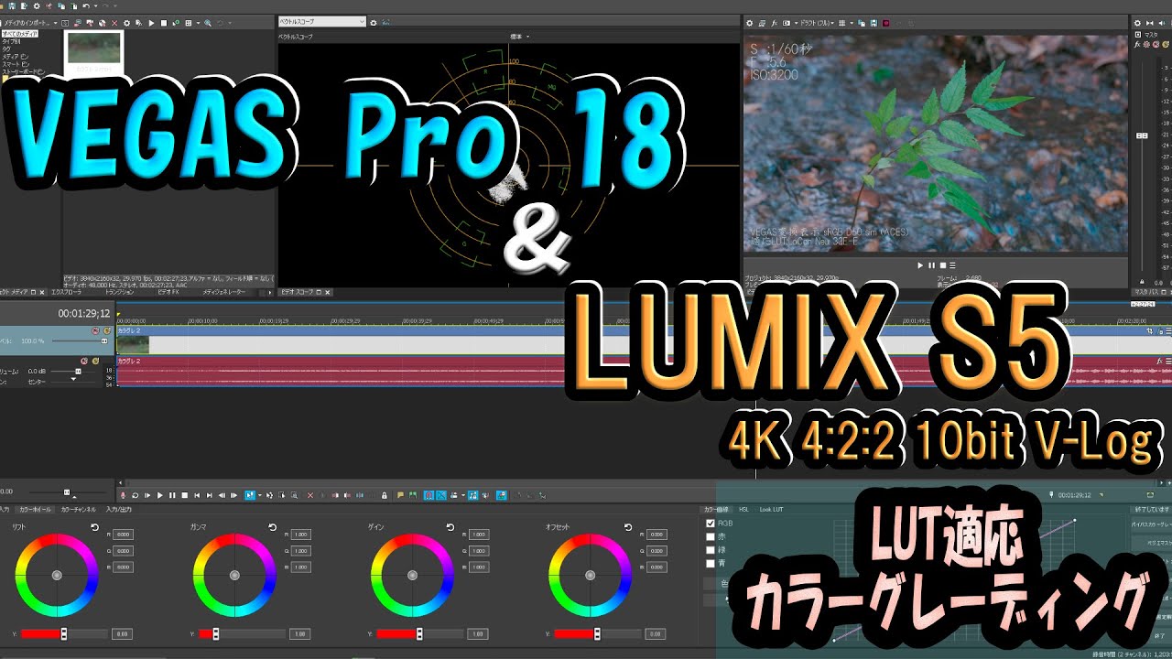This screenshot has width=1172, height=659.
Task: Delete selection with the red X icon
Action: (x=310, y=495)
